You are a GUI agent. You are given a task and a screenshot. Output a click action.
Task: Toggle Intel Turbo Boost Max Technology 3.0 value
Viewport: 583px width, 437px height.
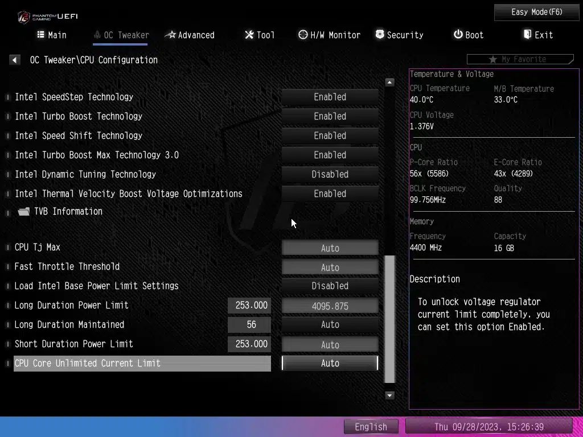click(330, 155)
